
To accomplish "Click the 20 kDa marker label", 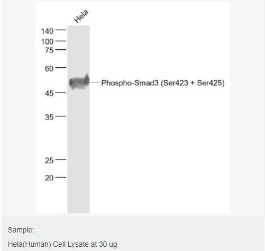I will pos(49,178).
